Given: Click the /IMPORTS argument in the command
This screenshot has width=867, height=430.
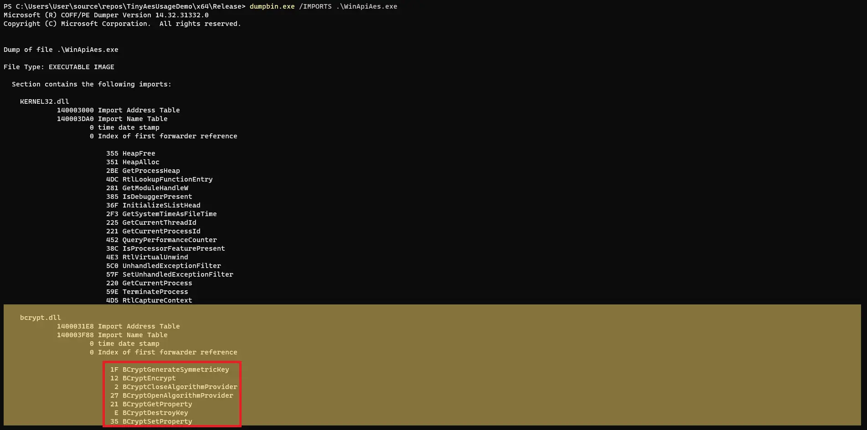Looking at the screenshot, I should pyautogui.click(x=315, y=6).
